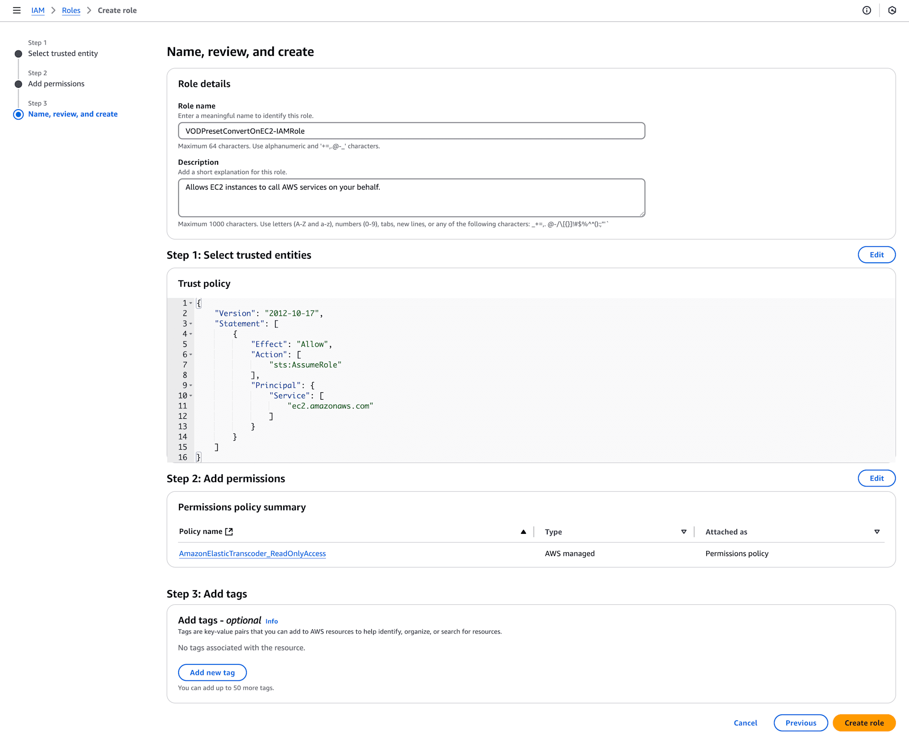This screenshot has height=738, width=909.
Task: Collapse fold arrow at line 4
Action: click(x=191, y=334)
